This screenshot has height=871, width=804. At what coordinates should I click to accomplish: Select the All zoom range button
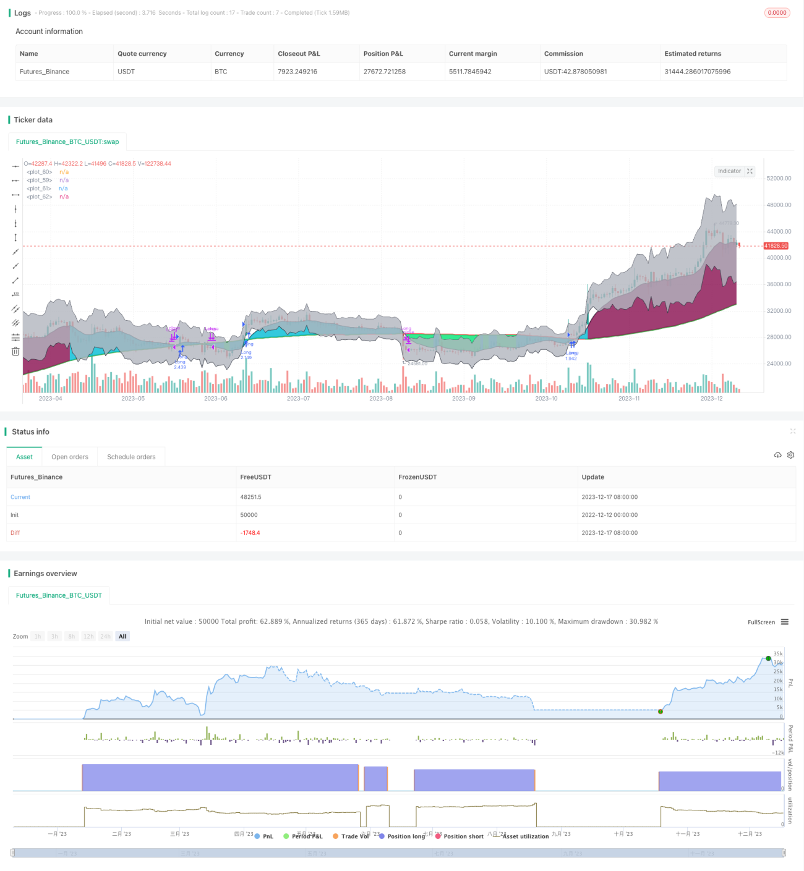coord(122,636)
